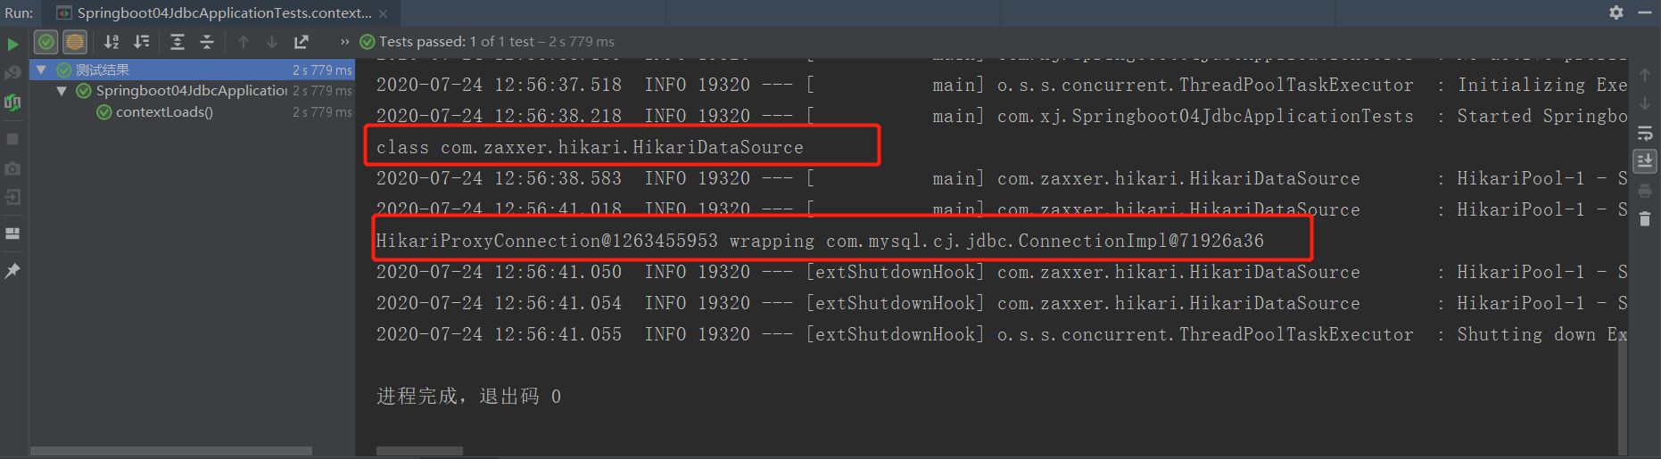
Task: Toggle the Show Ignored tests filter
Action: 75,42
